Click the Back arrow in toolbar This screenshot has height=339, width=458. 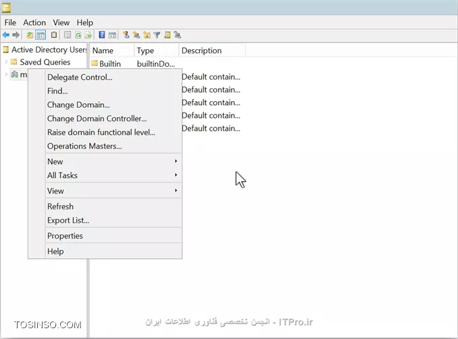(x=6, y=35)
